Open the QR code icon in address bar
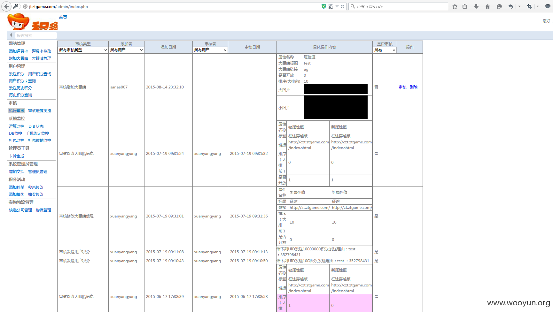Screen dimensions: 553x312 coord(331,6)
